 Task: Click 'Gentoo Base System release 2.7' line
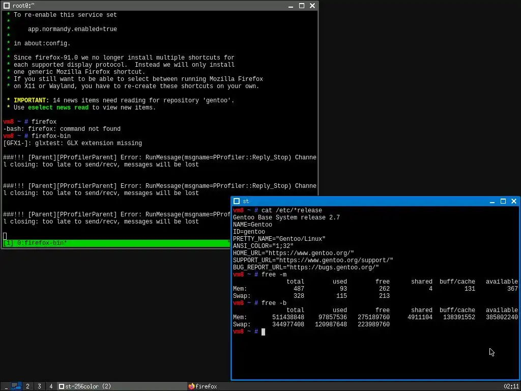point(286,217)
